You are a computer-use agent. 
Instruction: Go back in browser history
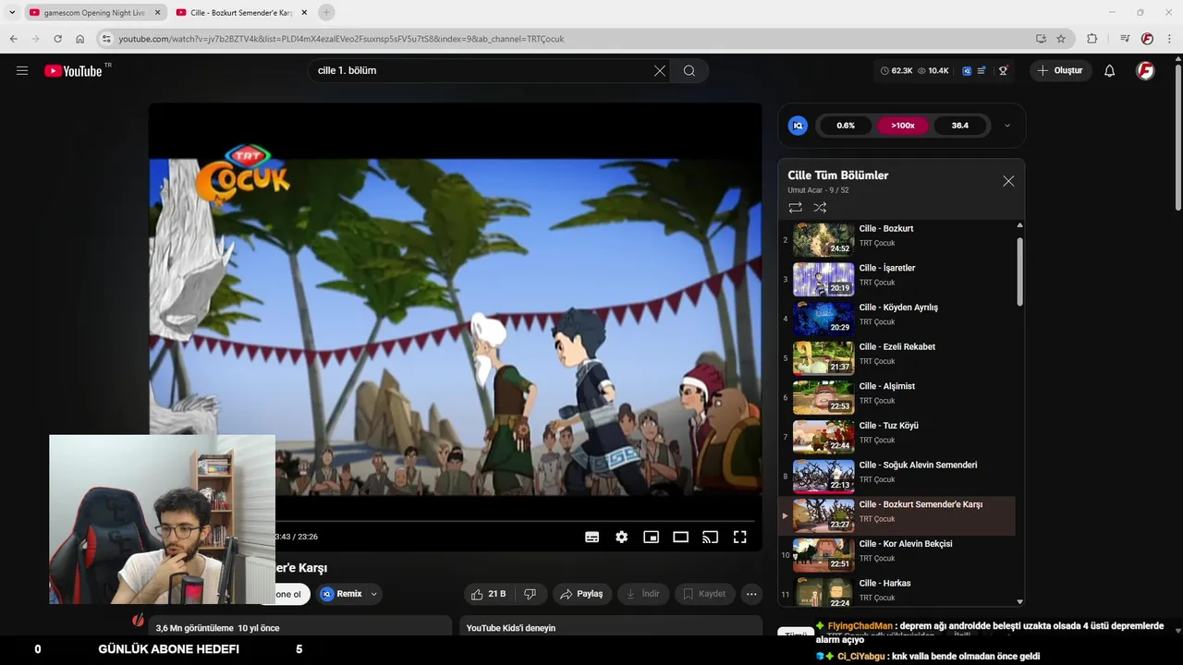[x=13, y=39]
